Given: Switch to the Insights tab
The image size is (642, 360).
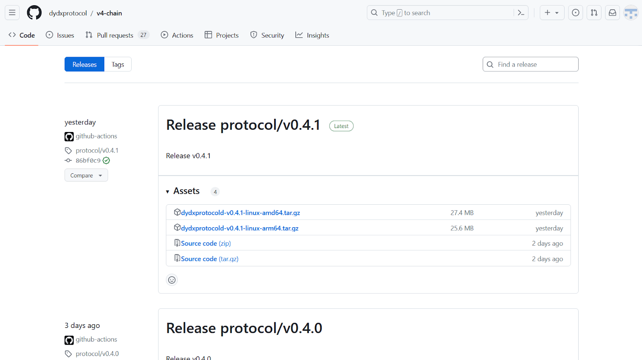Looking at the screenshot, I should coord(312,35).
